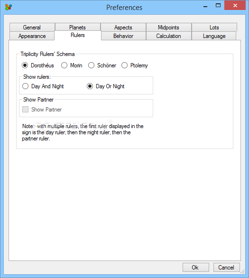Switch to the Midpoints tab
This screenshot has width=249, height=278.
coord(168,28)
